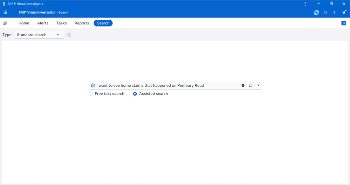The width and height of the screenshot is (350, 185).
Task: Select the Free text search radio button
Action: point(91,94)
